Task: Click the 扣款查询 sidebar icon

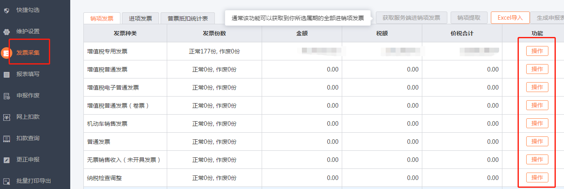Action: 7,138
